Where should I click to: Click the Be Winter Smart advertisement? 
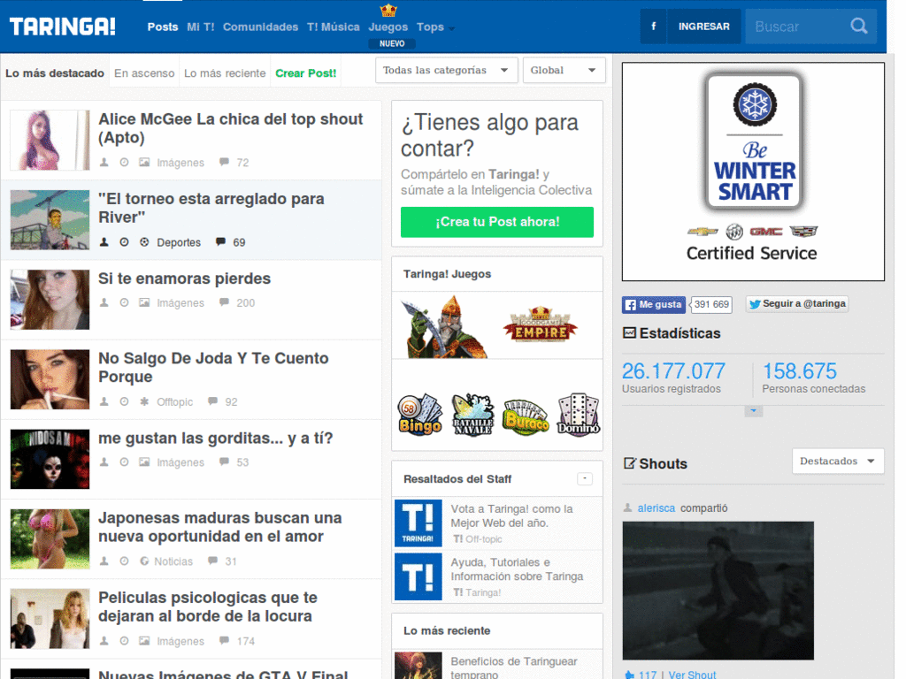pyautogui.click(x=753, y=172)
